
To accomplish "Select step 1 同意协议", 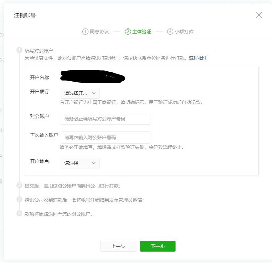I will 95,32.
